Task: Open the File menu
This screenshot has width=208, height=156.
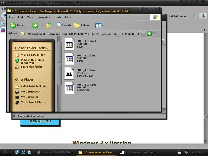Action: coord(11,17)
